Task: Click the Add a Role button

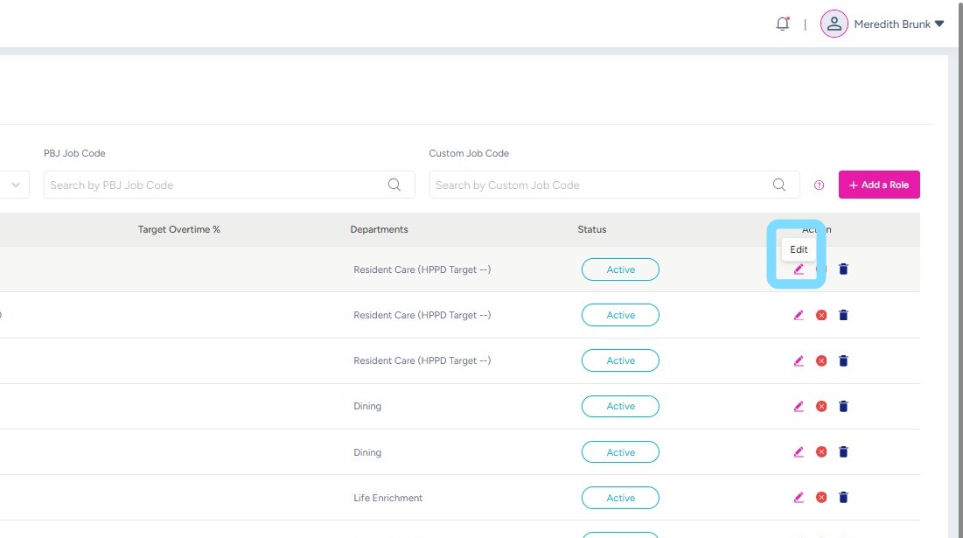Action: [x=879, y=185]
